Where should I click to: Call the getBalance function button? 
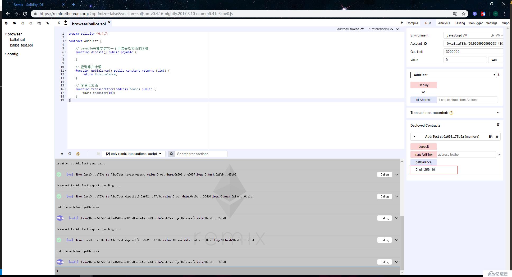click(423, 162)
